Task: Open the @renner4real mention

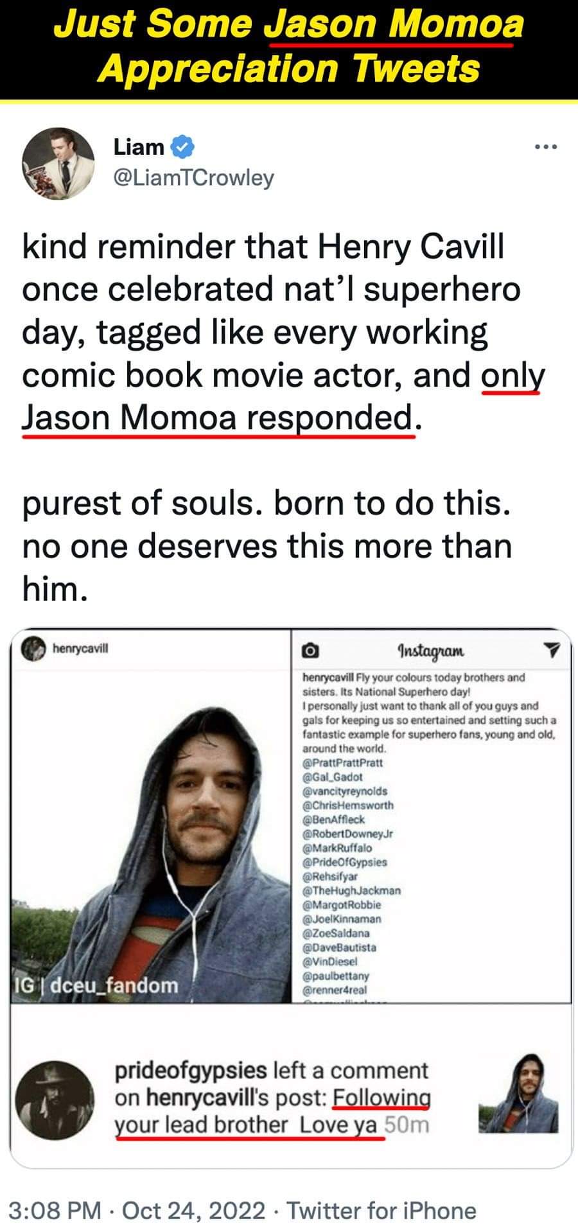Action: click(336, 990)
